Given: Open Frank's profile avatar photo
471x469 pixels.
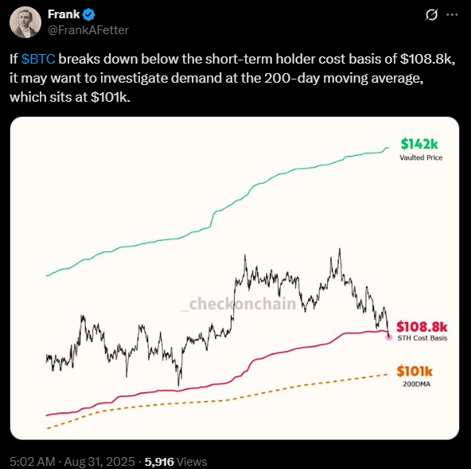Looking at the screenshot, I should pos(25,22).
